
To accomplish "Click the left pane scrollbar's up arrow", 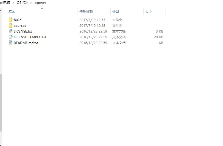I will [1, 10].
